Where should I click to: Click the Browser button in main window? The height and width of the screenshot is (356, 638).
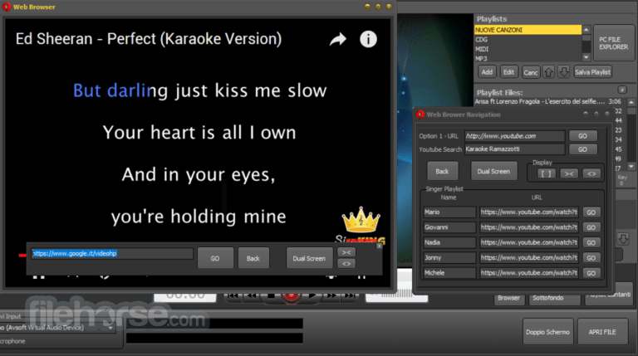pos(508,298)
